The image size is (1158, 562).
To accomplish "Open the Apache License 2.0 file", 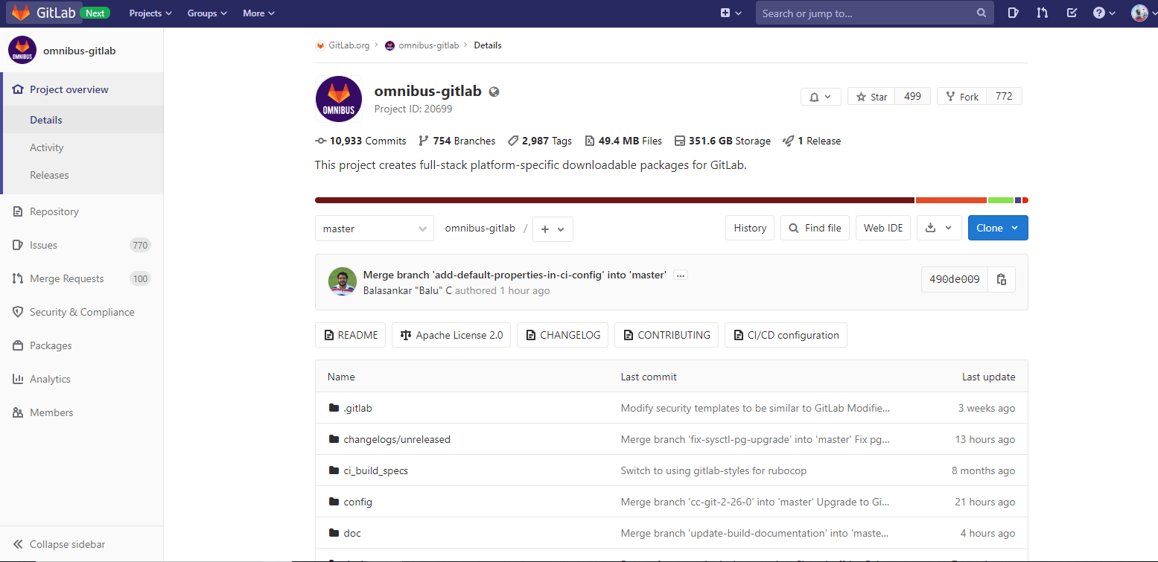I will (451, 335).
